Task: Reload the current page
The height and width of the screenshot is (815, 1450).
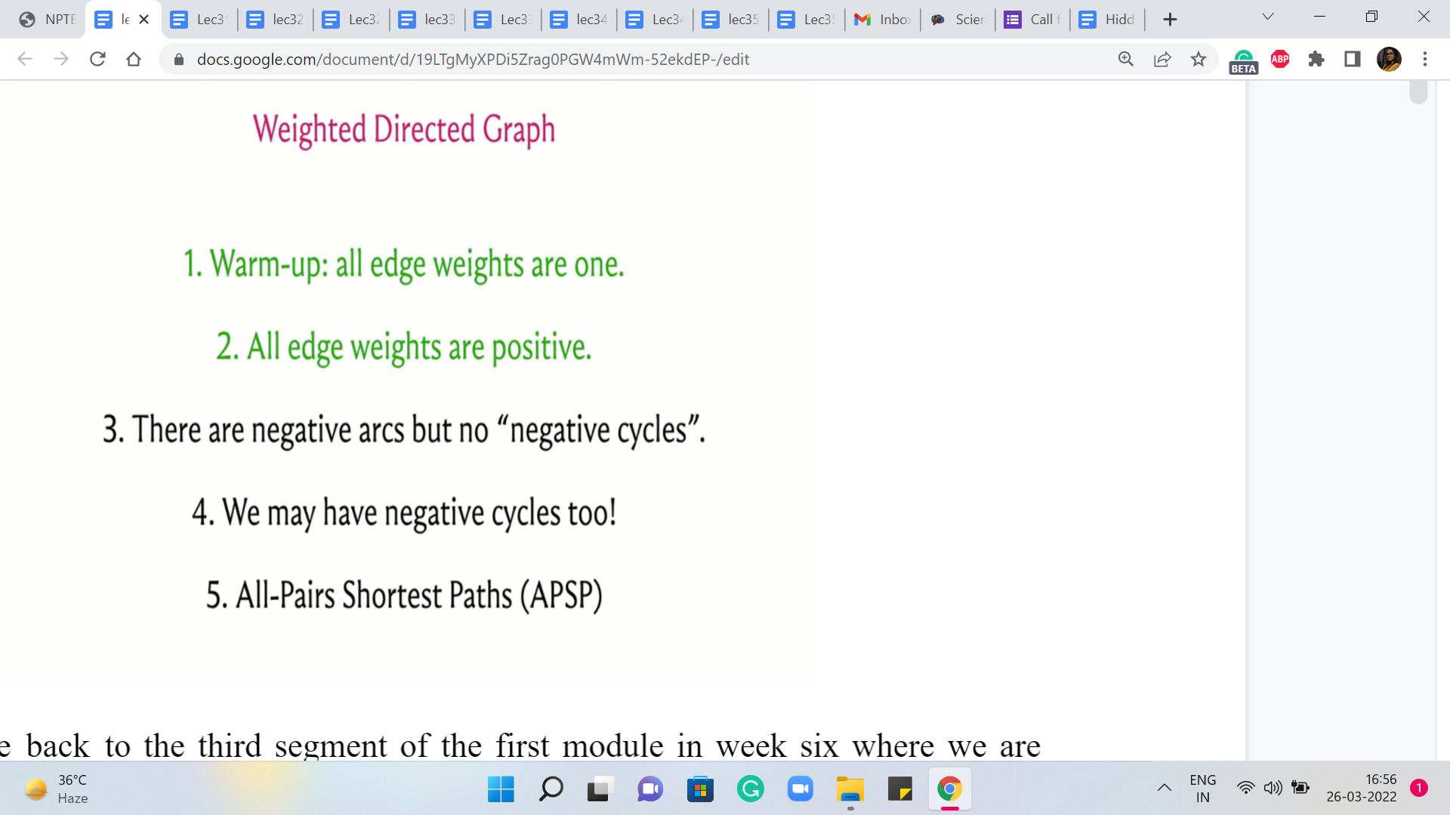Action: coord(97,59)
